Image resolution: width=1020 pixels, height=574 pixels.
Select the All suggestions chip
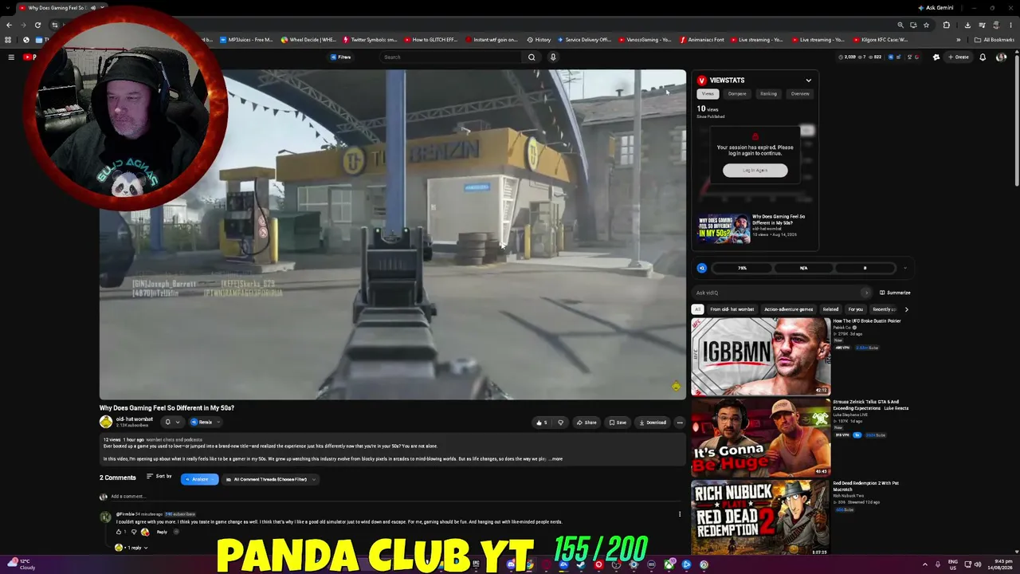click(697, 309)
